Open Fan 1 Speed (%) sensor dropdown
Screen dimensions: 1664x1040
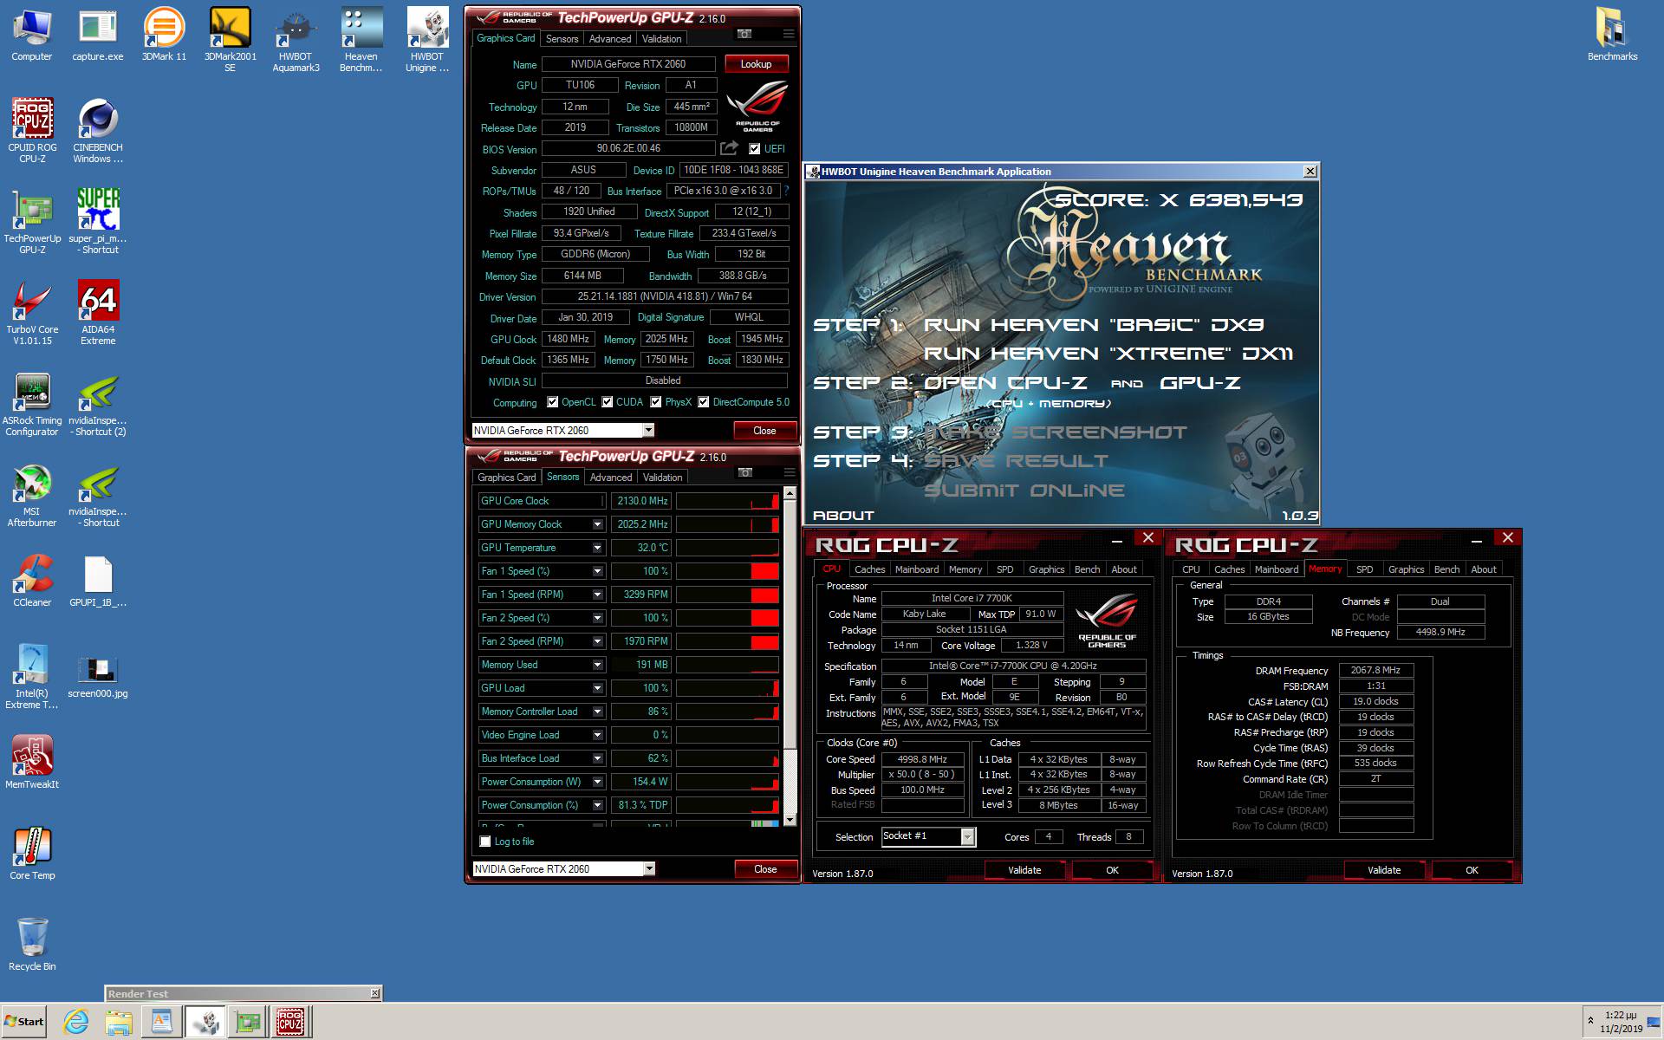coord(597,571)
